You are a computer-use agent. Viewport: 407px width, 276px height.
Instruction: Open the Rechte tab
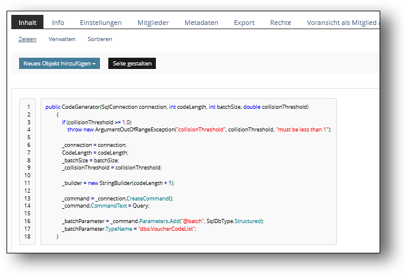point(280,23)
